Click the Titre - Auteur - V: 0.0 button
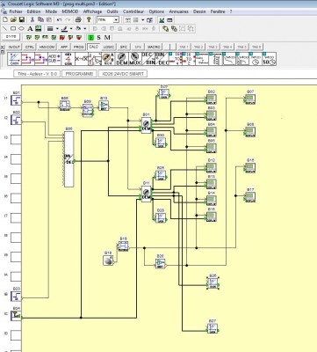 [x=37, y=74]
